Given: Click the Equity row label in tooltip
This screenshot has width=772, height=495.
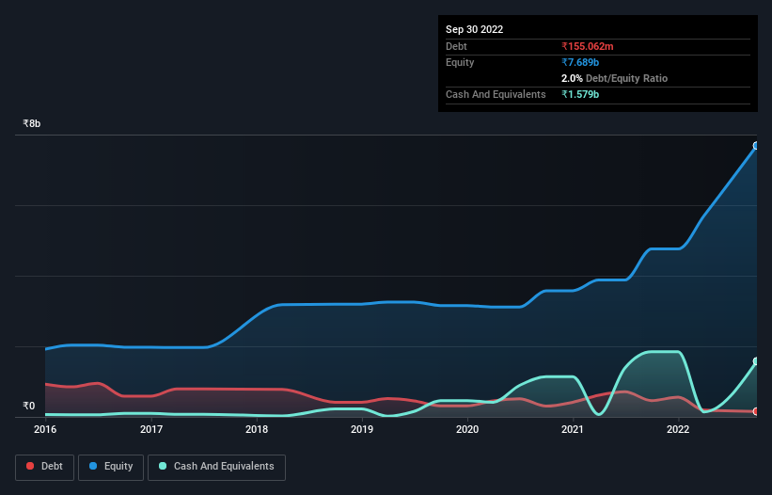Looking at the screenshot, I should (x=460, y=62).
